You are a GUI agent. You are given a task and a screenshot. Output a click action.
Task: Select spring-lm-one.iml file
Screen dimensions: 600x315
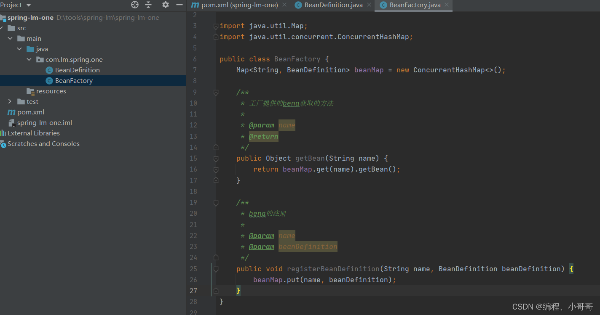(45, 122)
